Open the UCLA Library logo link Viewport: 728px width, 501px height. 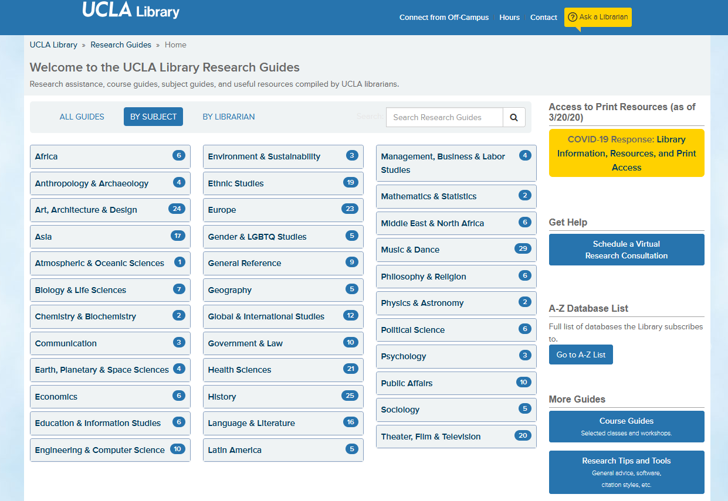coord(131,10)
